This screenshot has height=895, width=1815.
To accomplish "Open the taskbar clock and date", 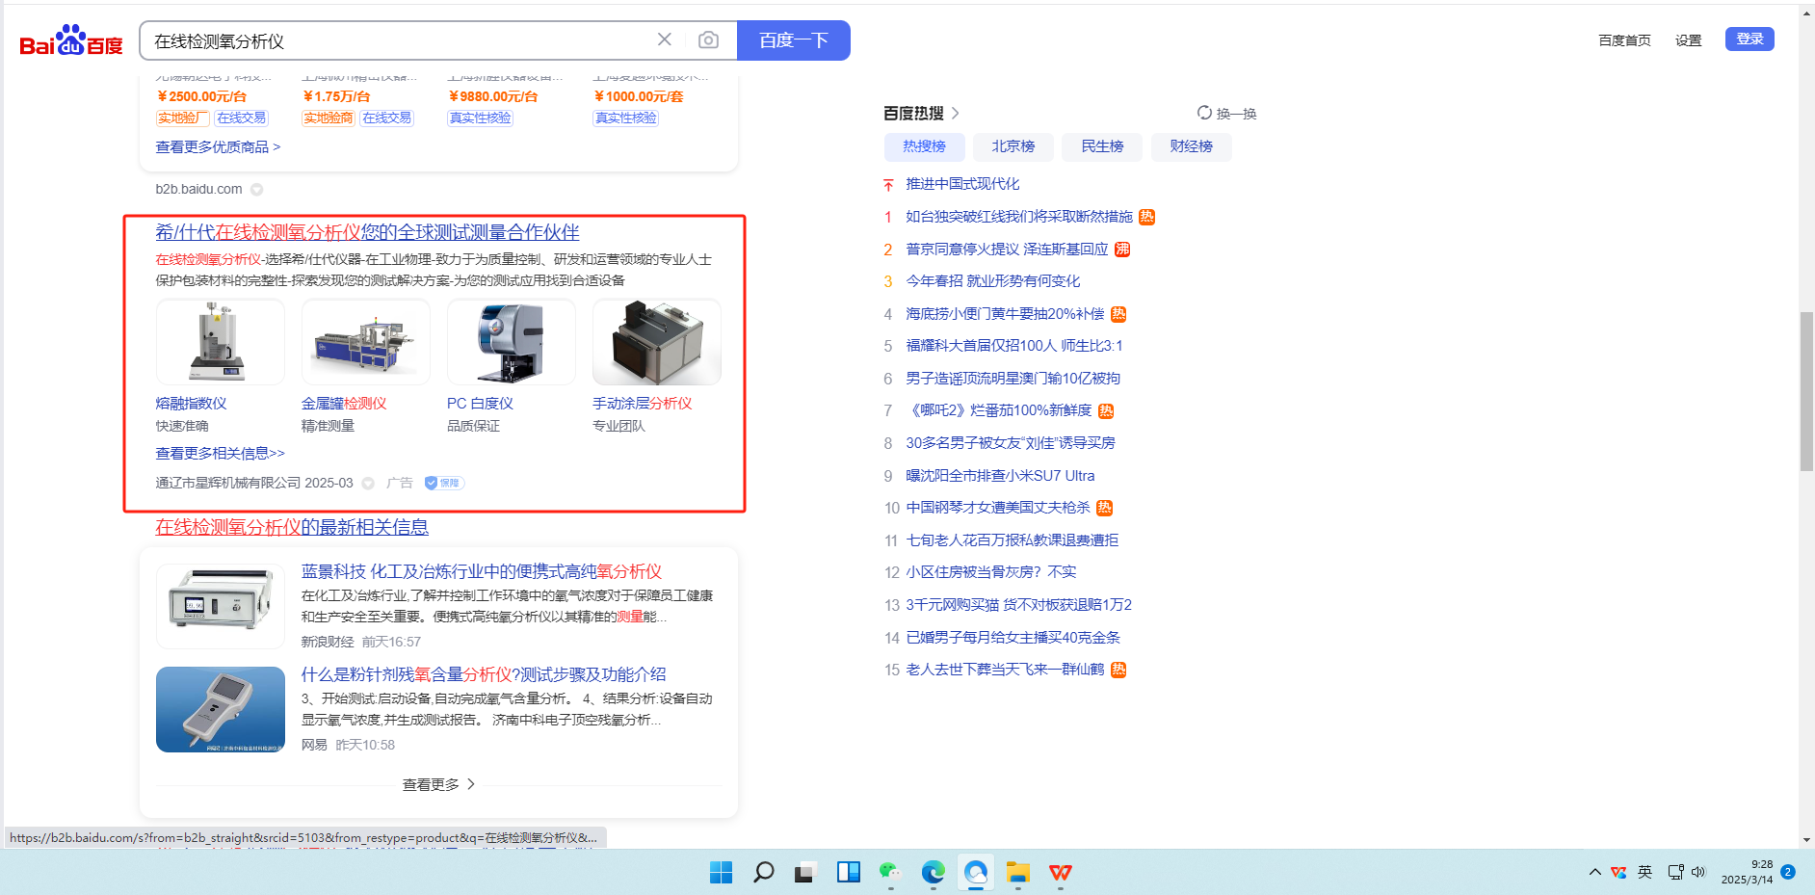I will [x=1747, y=872].
